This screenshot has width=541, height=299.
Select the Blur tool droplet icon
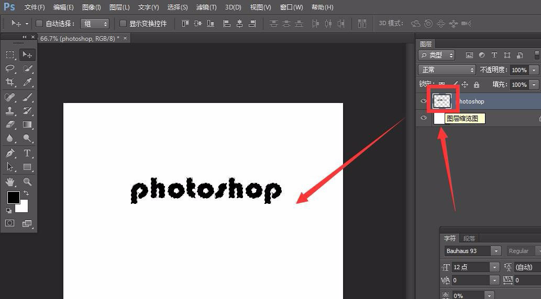pos(10,138)
